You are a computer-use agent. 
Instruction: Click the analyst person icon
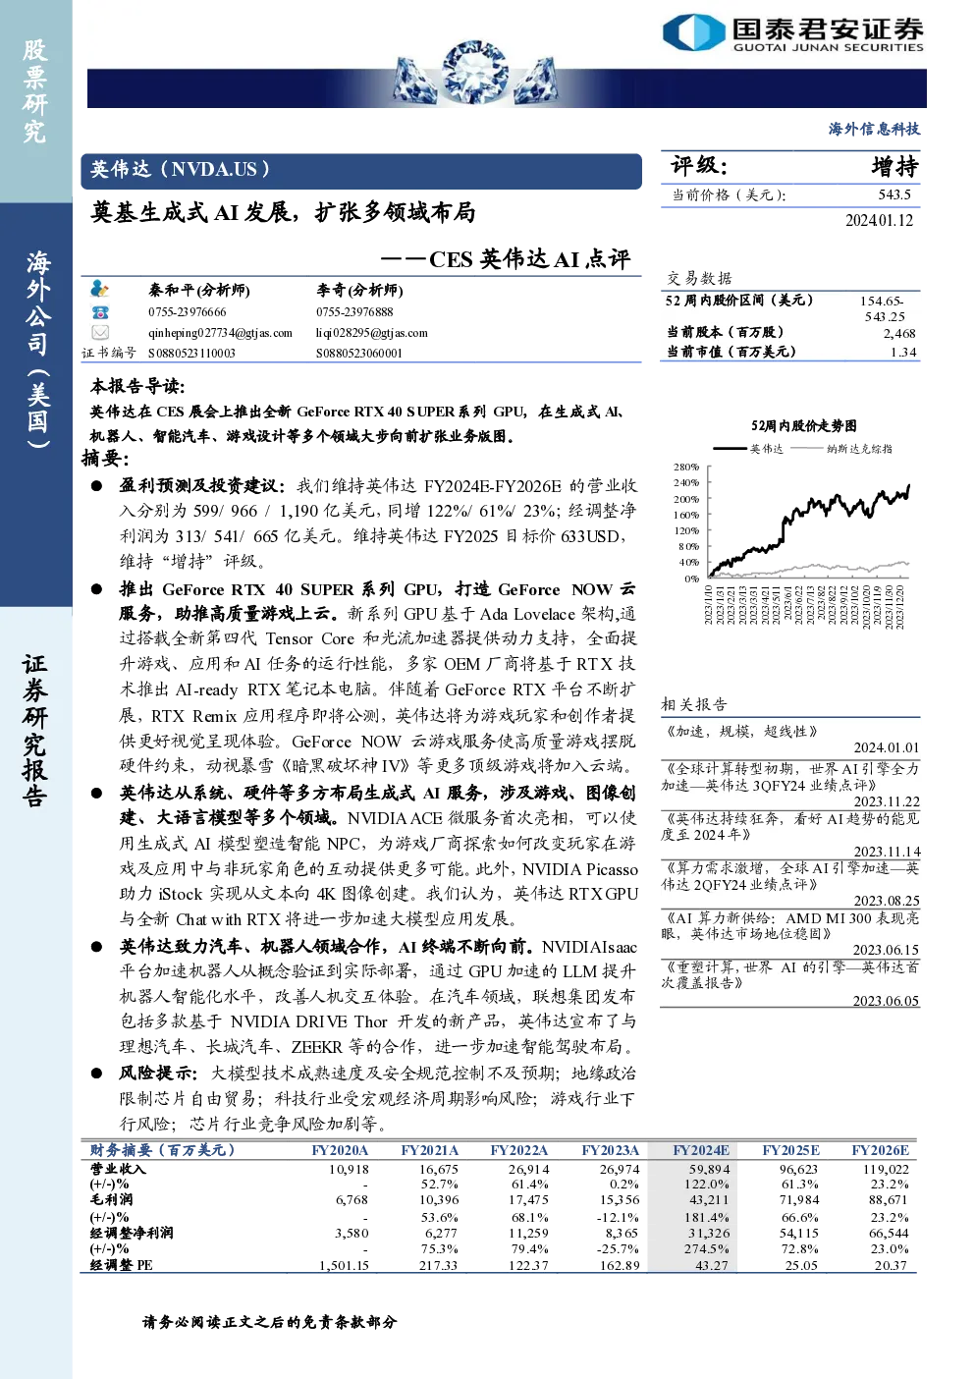[99, 289]
